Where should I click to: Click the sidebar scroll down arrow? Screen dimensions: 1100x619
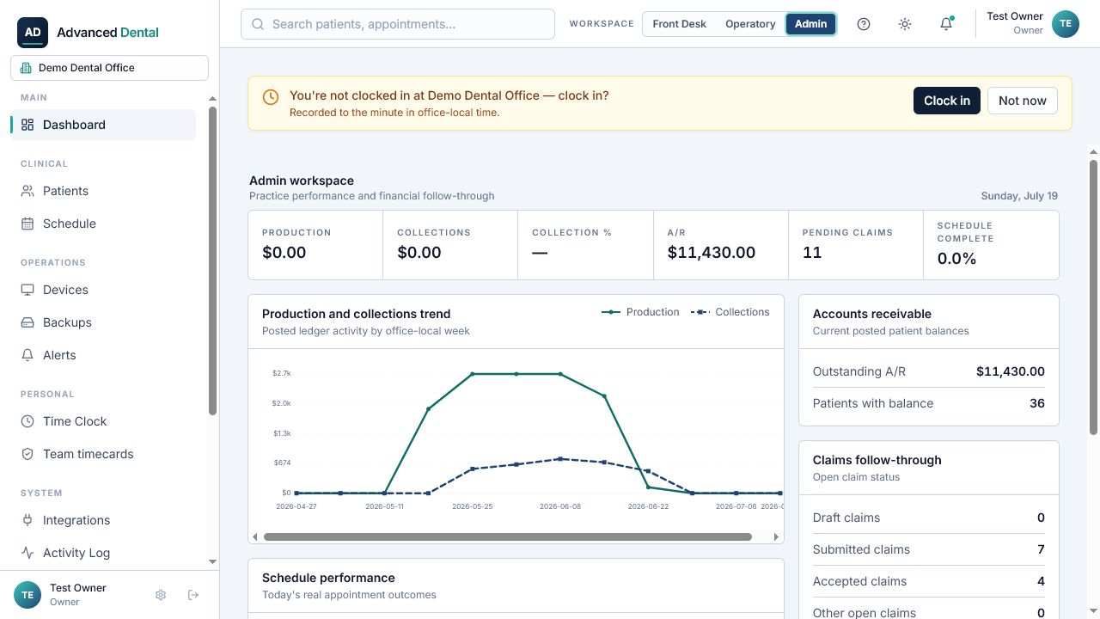pos(213,561)
